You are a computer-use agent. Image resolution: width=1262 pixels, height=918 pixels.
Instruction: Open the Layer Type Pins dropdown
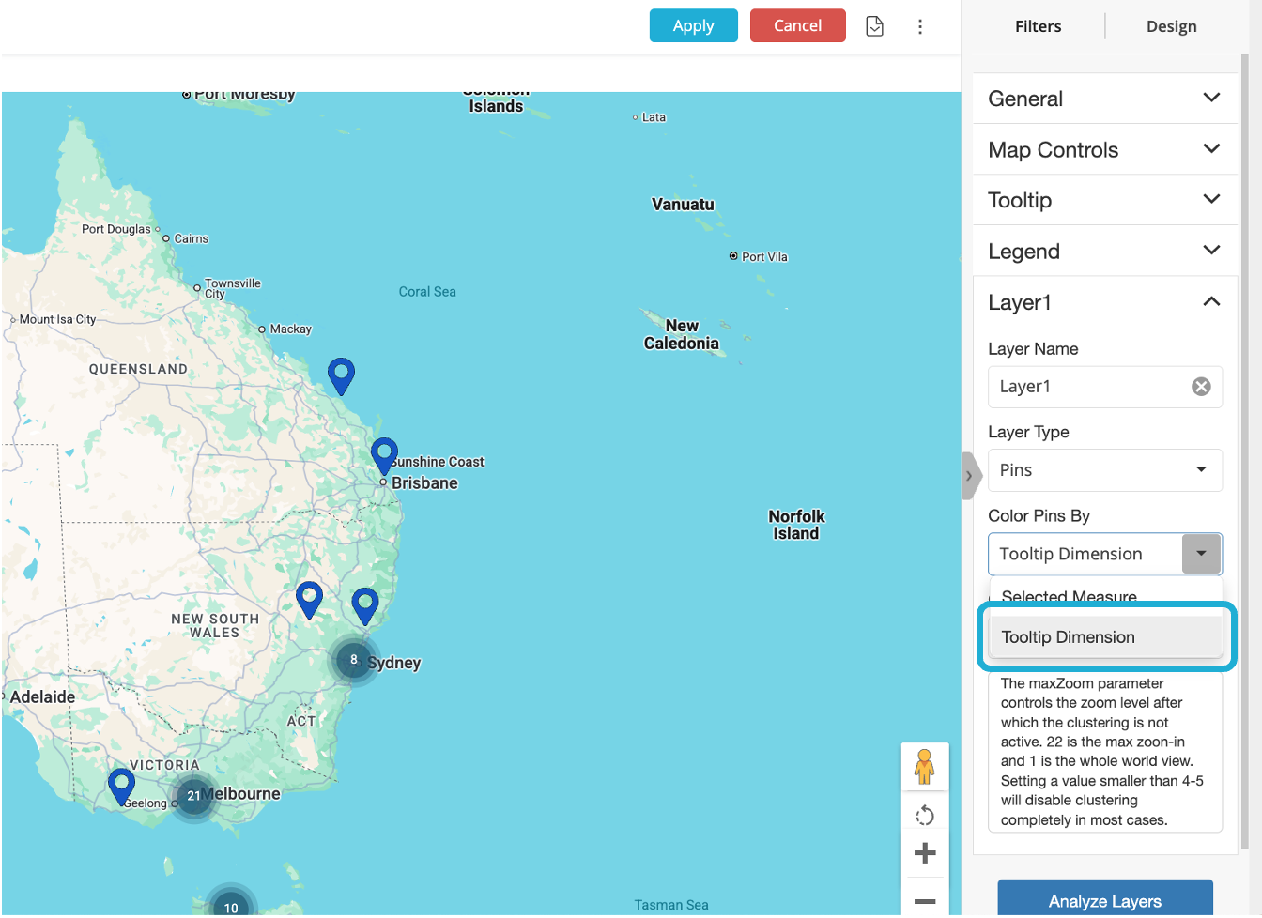[1104, 470]
